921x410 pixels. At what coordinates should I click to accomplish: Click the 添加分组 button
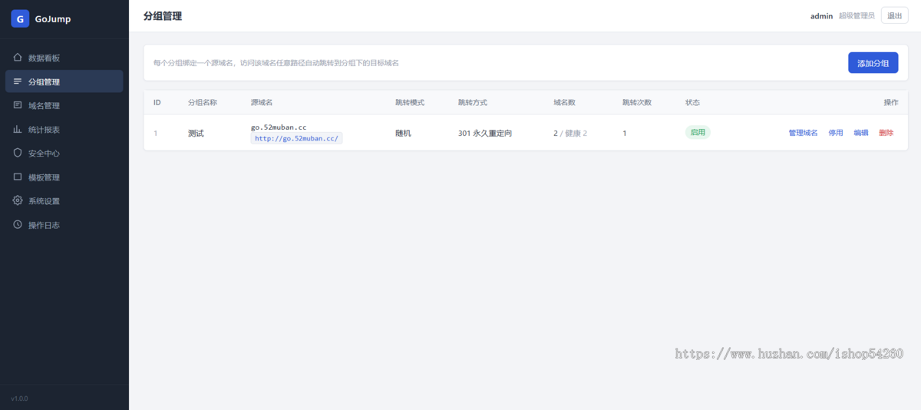(873, 63)
